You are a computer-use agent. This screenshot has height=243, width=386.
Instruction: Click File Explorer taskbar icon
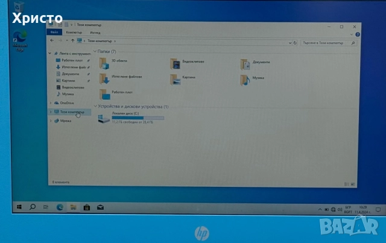coord(73,207)
